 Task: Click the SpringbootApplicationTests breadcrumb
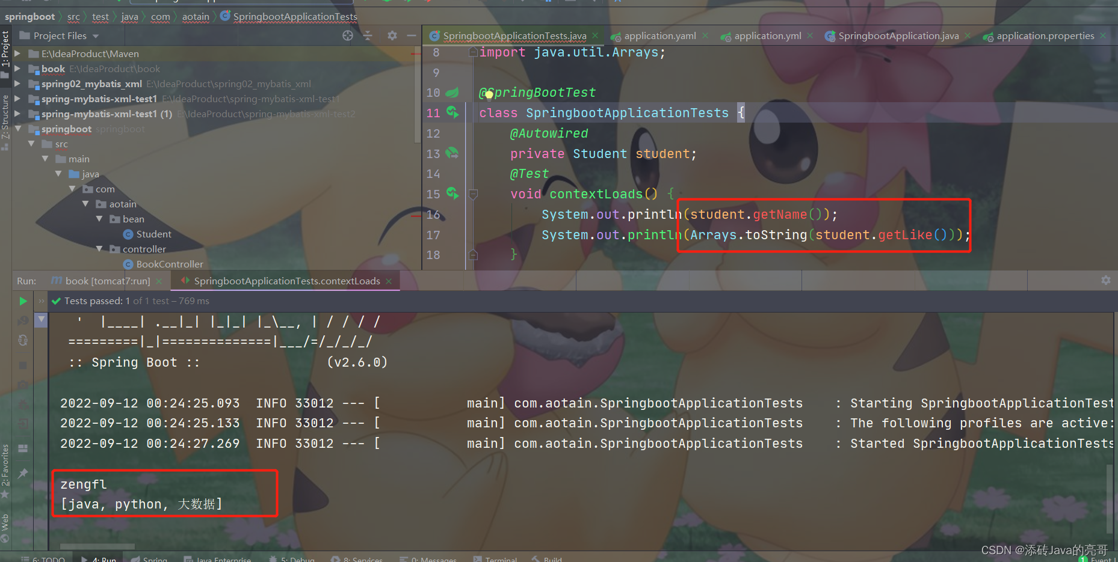coord(288,17)
